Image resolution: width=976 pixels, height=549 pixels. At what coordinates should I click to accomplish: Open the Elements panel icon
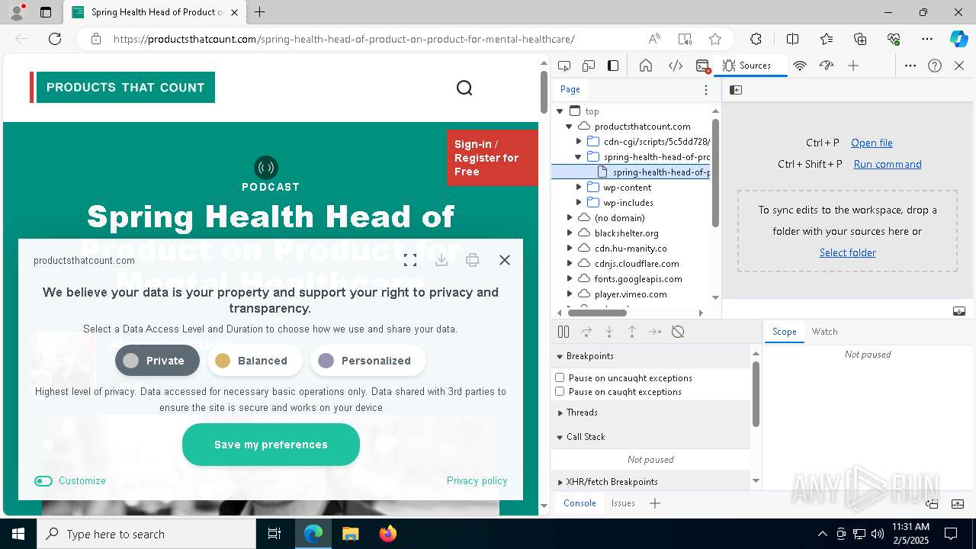pos(676,66)
